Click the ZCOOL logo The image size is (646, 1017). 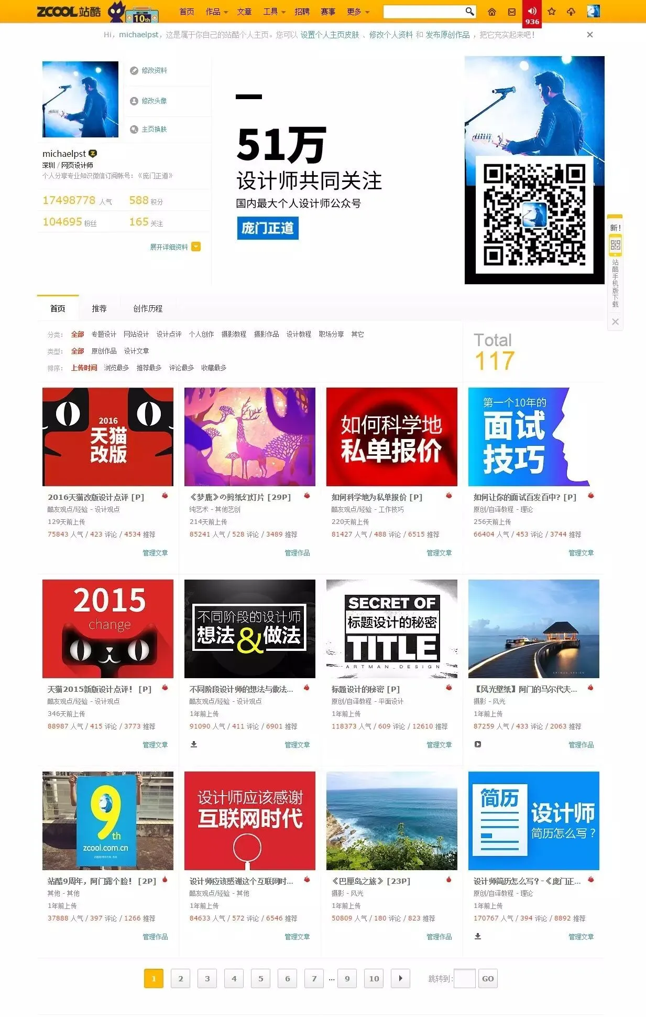tap(69, 11)
